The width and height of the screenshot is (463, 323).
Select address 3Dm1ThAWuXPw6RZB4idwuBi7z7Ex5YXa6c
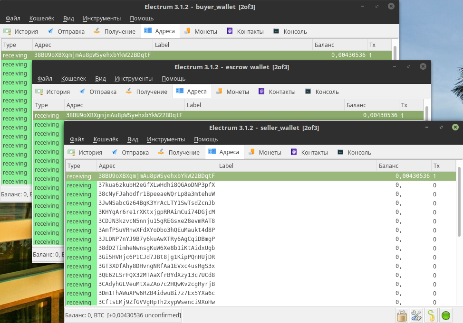pyautogui.click(x=260, y=293)
